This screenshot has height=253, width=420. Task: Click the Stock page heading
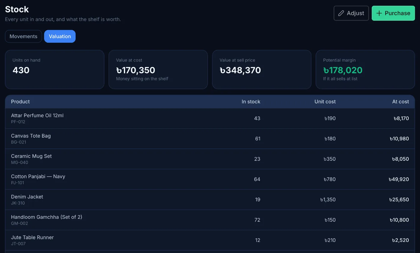17,9
